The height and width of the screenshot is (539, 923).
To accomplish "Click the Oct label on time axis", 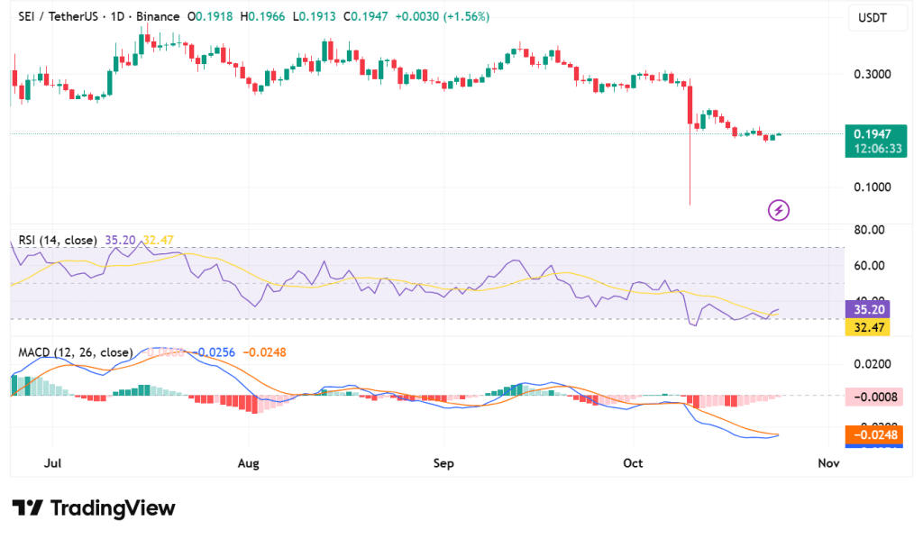I will point(633,463).
